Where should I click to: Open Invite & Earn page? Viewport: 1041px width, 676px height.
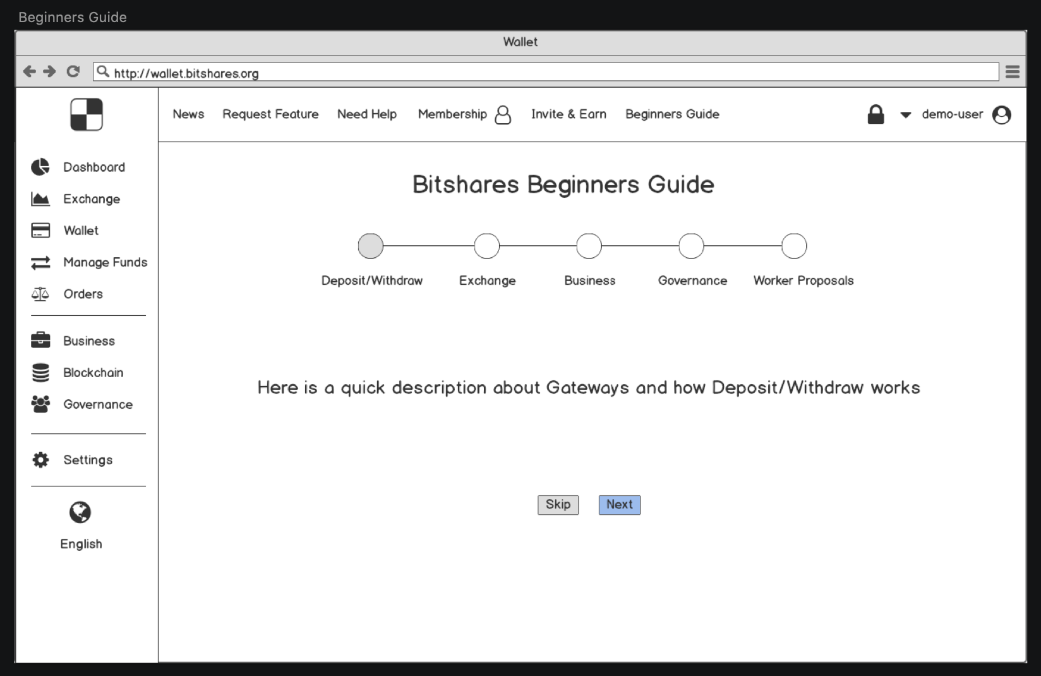pos(569,114)
